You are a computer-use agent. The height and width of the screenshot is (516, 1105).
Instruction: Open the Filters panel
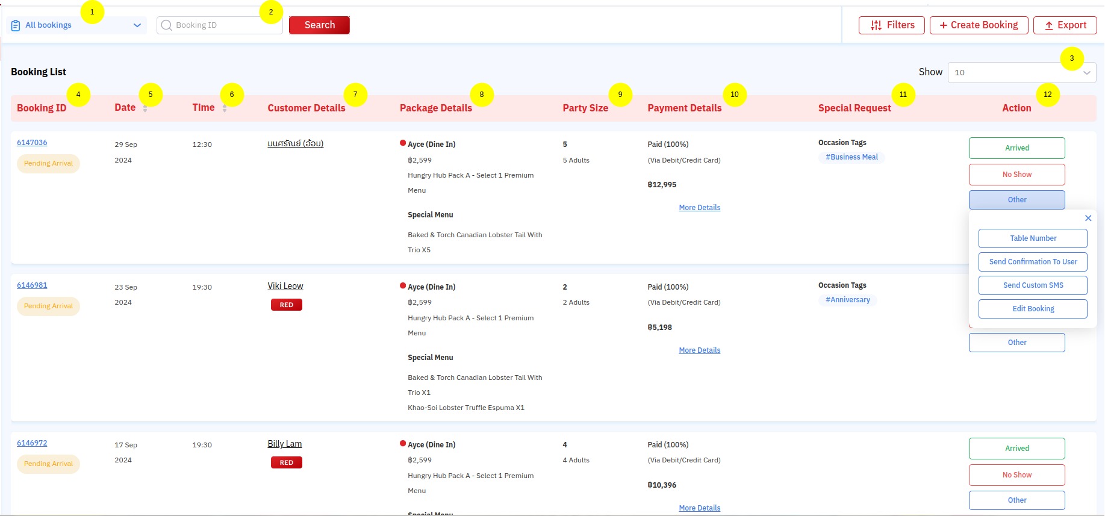[x=891, y=25]
